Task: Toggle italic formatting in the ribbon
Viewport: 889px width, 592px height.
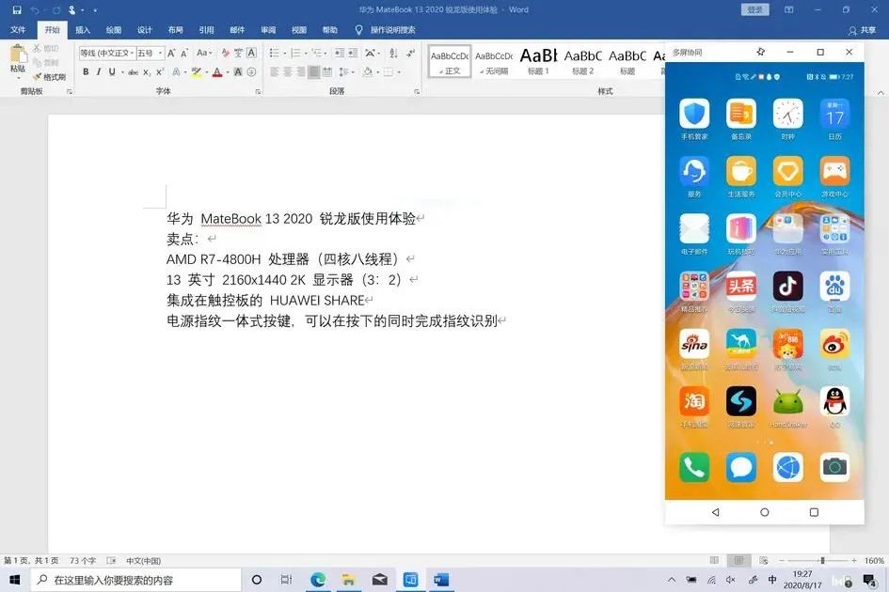Action: tap(99, 72)
